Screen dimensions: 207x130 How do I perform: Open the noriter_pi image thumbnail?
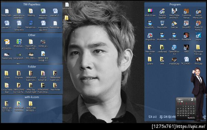[43, 43]
